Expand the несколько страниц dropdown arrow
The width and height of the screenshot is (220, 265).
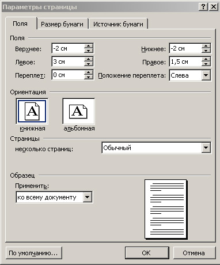(x=206, y=148)
